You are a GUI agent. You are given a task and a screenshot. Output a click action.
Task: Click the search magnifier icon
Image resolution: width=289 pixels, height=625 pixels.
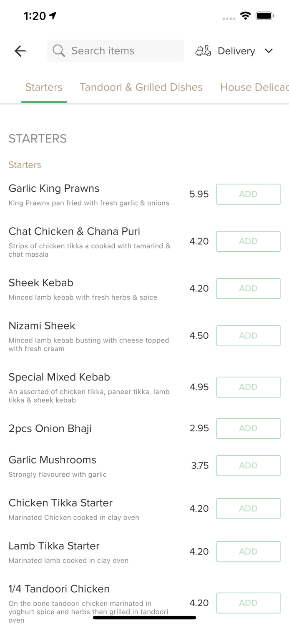pyautogui.click(x=59, y=51)
